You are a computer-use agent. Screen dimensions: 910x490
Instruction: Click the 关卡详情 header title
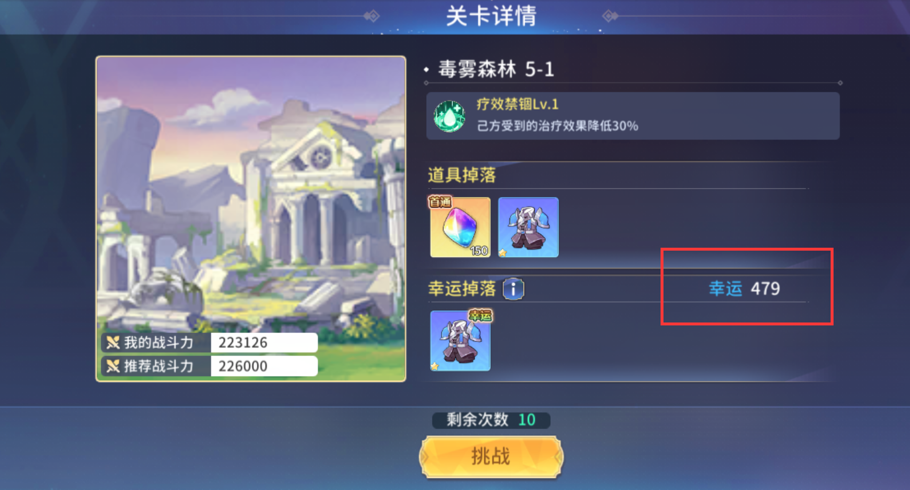pos(491,16)
